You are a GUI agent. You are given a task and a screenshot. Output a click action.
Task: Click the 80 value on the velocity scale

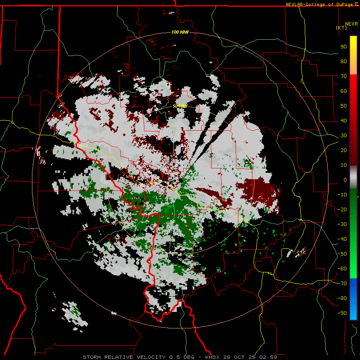click(x=344, y=62)
